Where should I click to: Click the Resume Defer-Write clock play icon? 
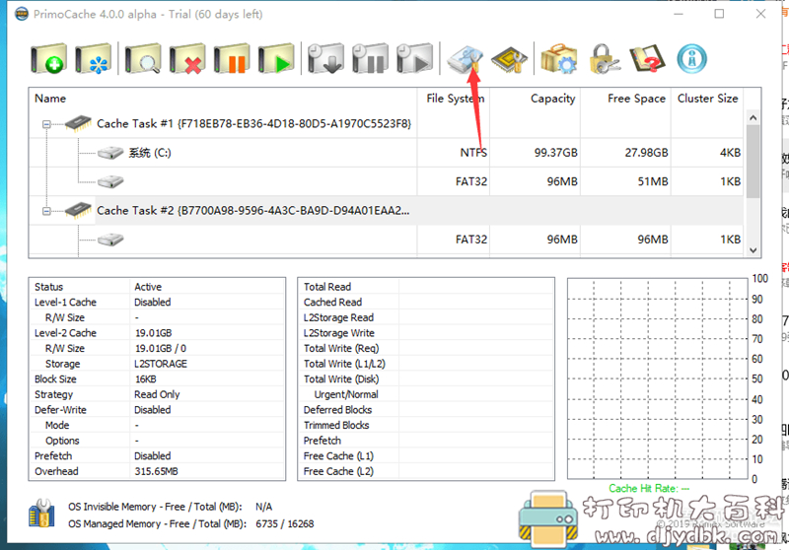click(414, 58)
